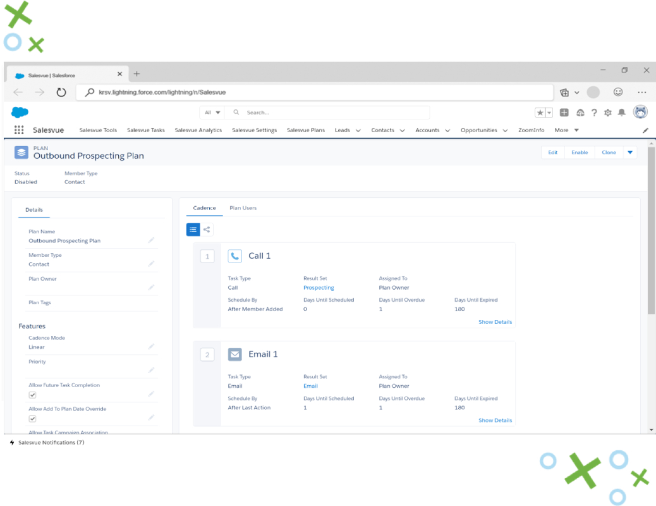The height and width of the screenshot is (506, 656).
Task: Click the pencil icon to edit navigation
Action: point(645,130)
